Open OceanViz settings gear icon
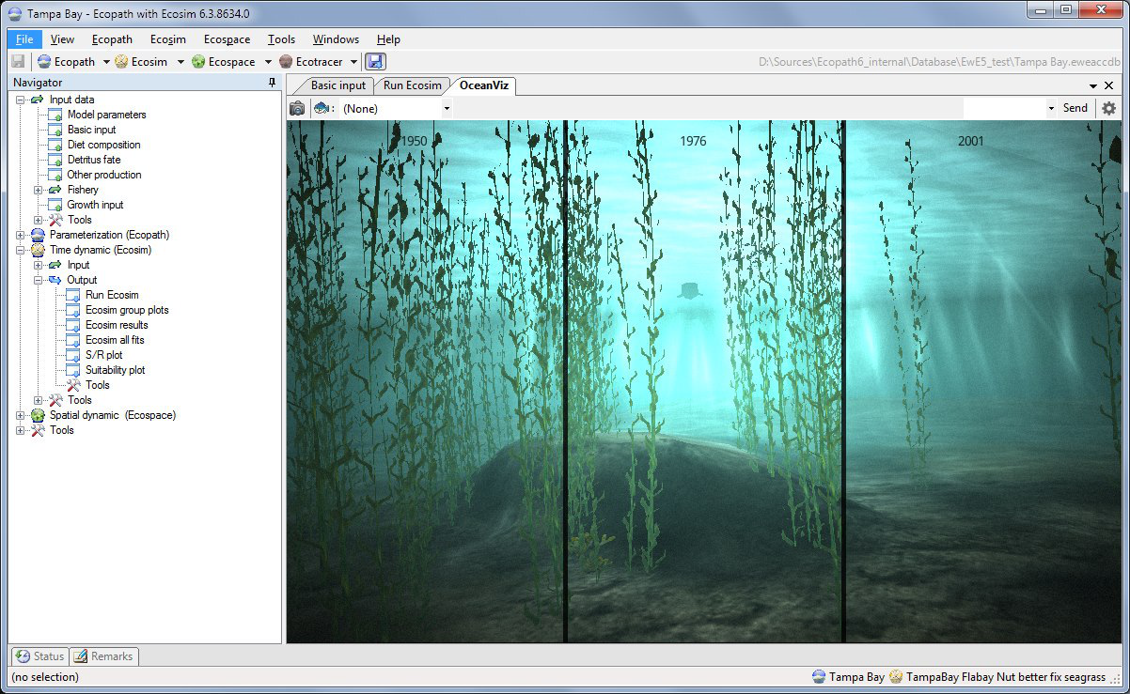The width and height of the screenshot is (1130, 694). pyautogui.click(x=1108, y=108)
